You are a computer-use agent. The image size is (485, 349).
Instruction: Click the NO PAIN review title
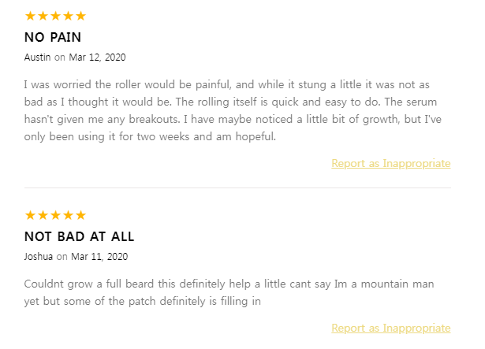click(x=53, y=37)
